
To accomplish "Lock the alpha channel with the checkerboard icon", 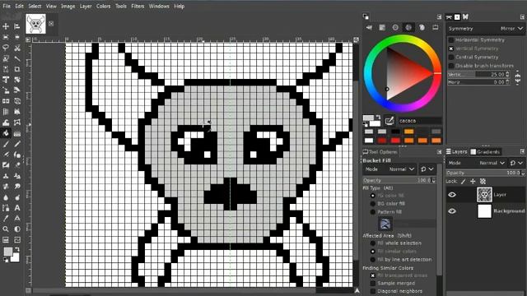I will coord(483,181).
